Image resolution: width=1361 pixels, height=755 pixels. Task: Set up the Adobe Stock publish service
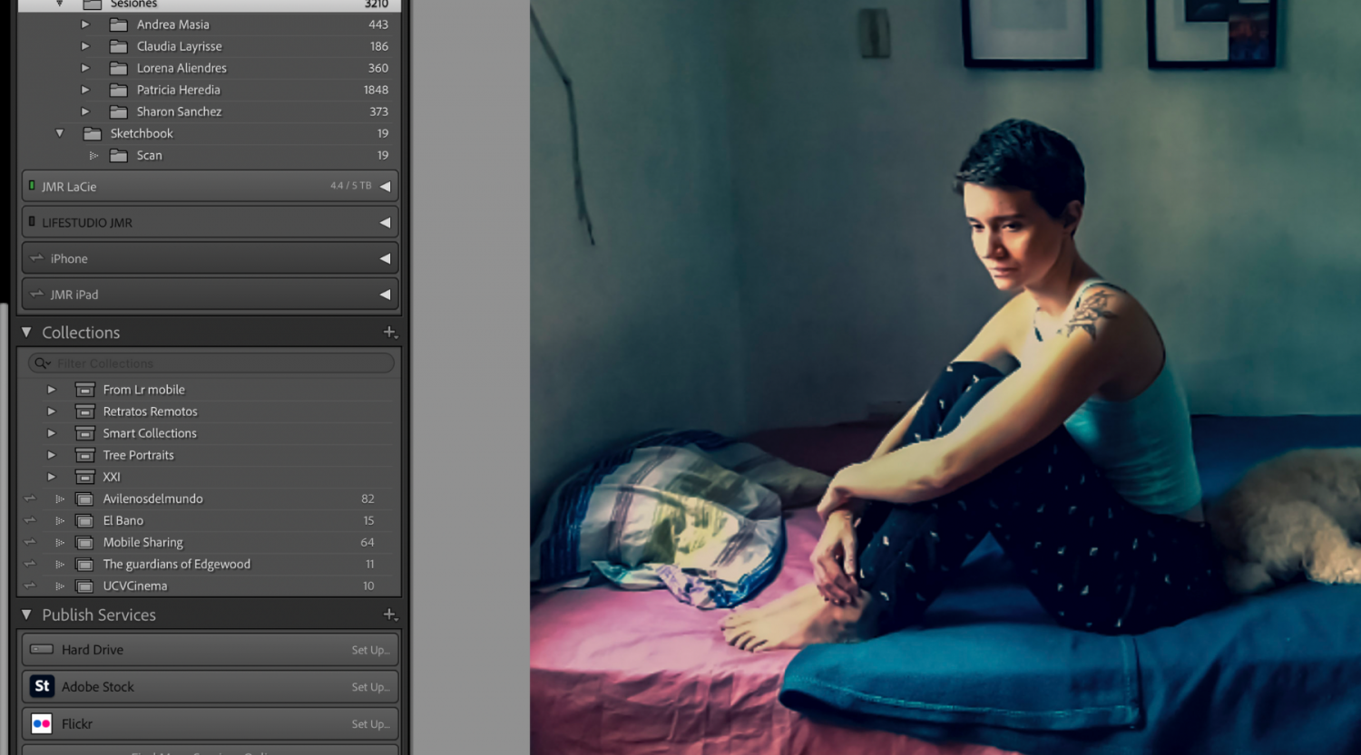(x=371, y=687)
